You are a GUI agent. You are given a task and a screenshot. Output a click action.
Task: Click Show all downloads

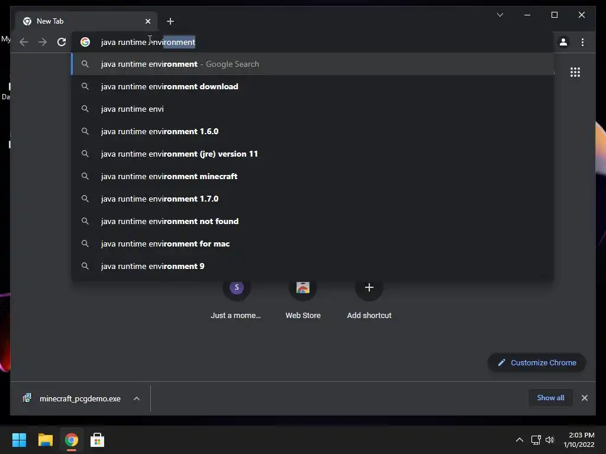550,398
